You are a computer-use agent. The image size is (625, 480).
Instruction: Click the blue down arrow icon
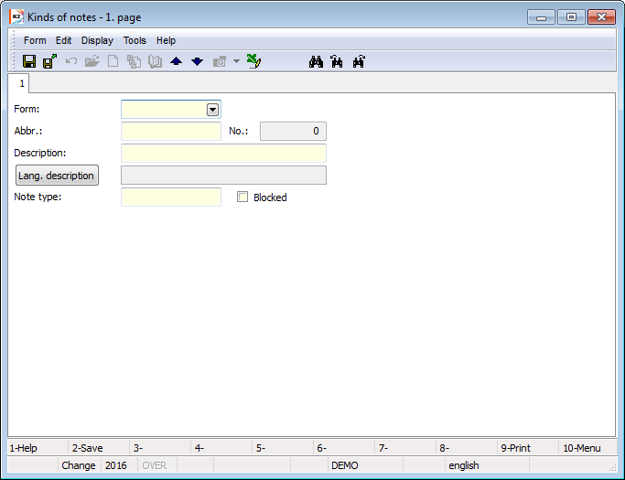[x=198, y=61]
